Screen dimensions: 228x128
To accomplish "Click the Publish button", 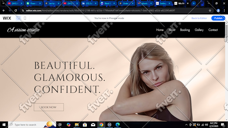I will coord(218,18).
